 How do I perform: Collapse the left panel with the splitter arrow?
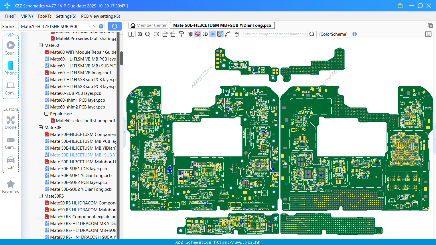point(125,132)
